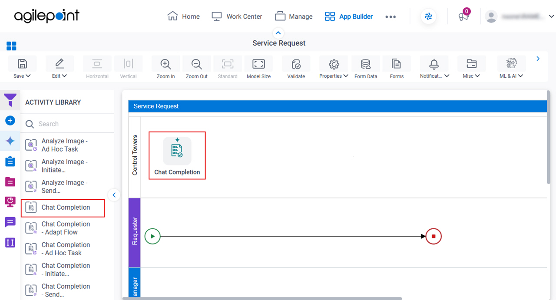
Task: Select the magenta document sidebar icon
Action: tap(10, 181)
